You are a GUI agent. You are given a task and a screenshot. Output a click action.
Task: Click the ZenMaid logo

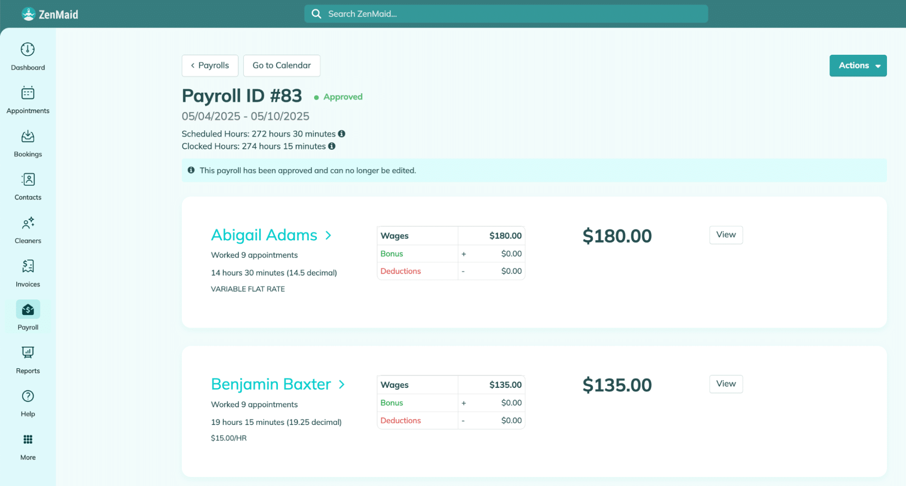click(50, 14)
